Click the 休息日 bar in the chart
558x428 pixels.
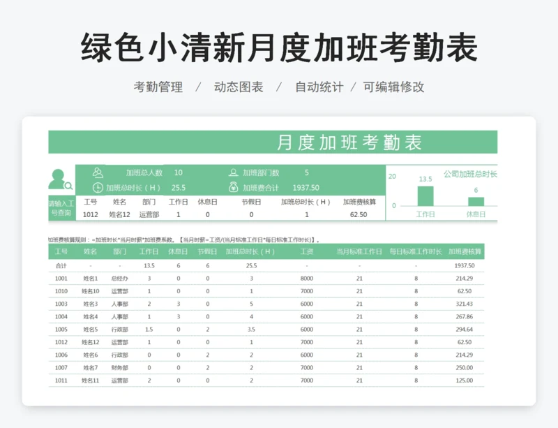[476, 202]
